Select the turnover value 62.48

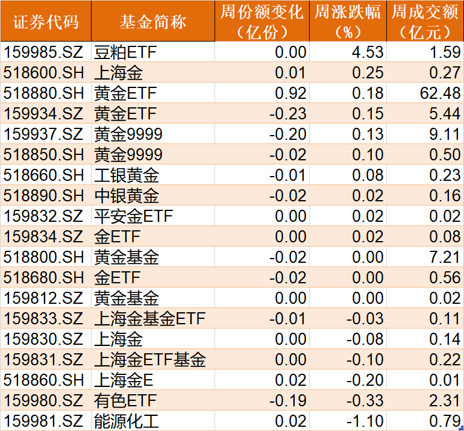point(440,93)
